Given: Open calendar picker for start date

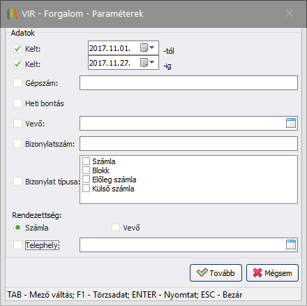Looking at the screenshot, I should tap(144, 48).
